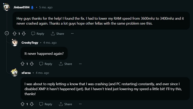Upvote xFarza's comment about XMP

pyautogui.click(x=23, y=104)
